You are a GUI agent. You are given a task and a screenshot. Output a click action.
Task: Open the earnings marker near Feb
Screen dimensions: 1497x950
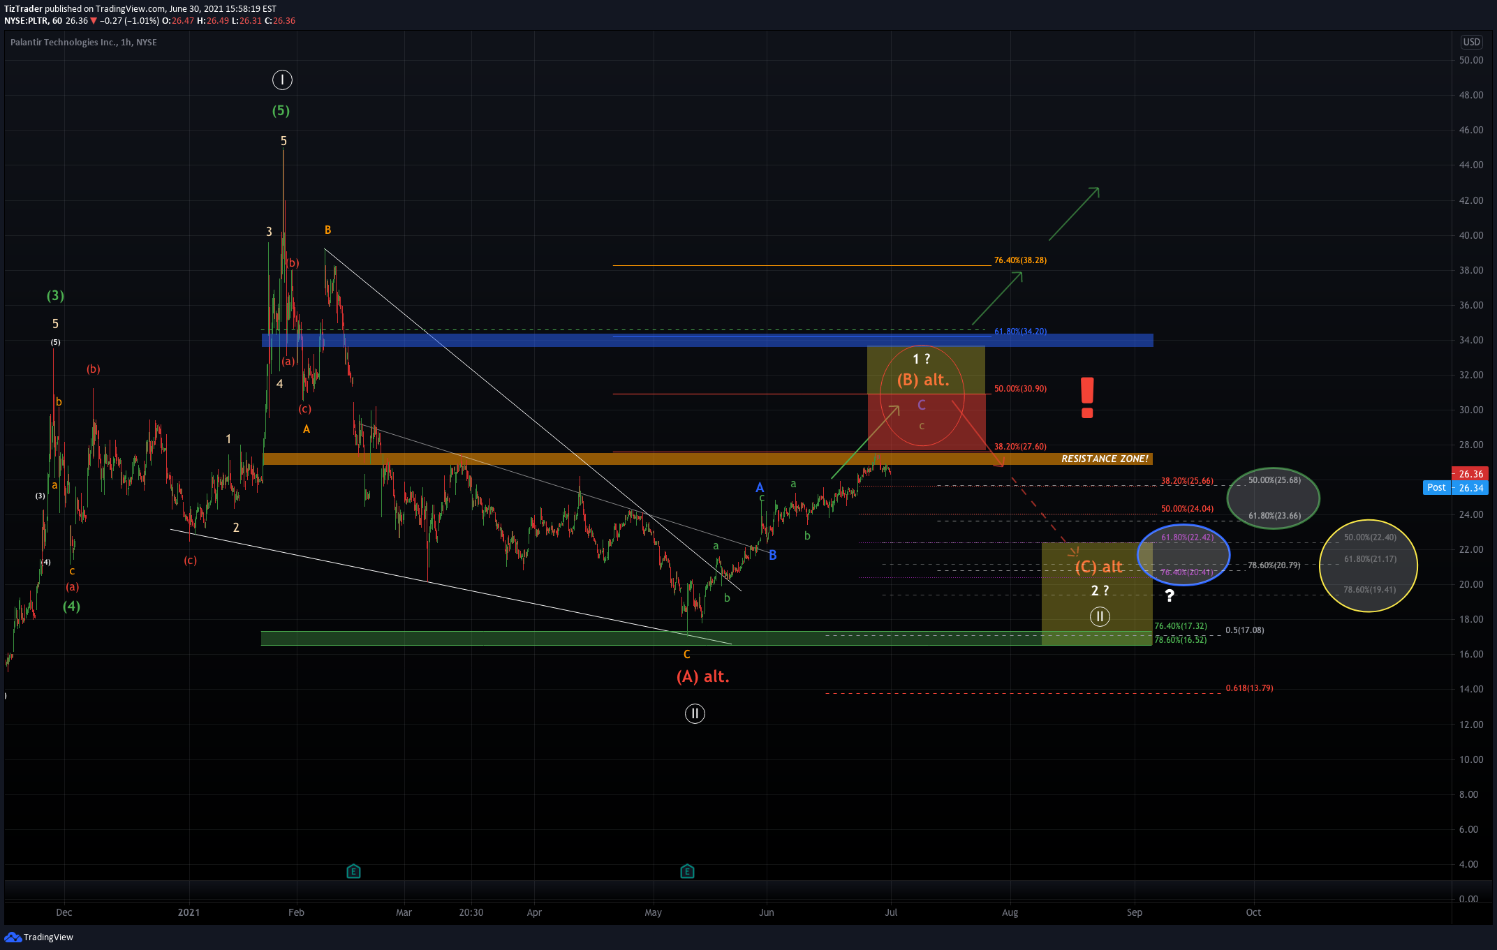pos(353,871)
